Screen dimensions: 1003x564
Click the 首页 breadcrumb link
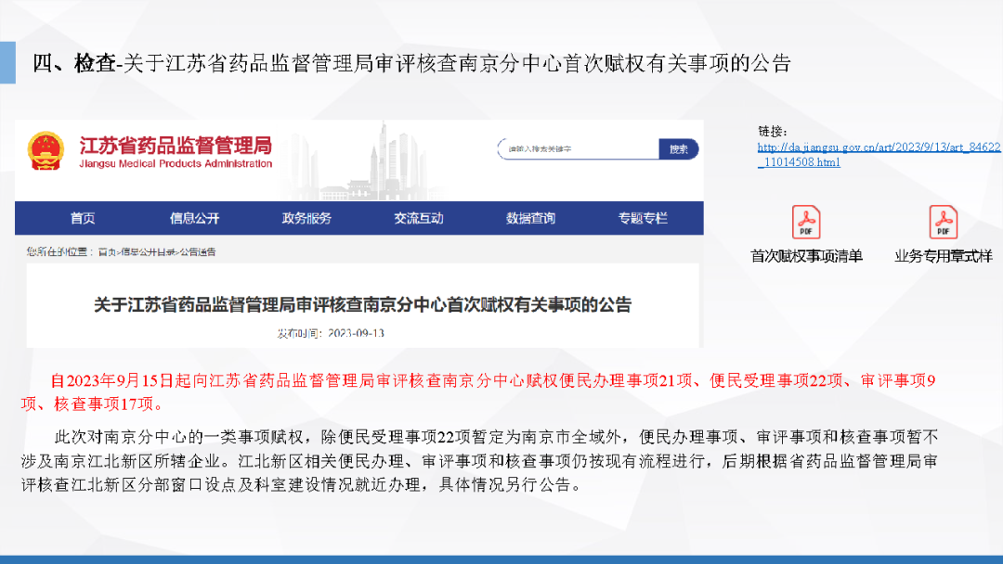point(108,251)
